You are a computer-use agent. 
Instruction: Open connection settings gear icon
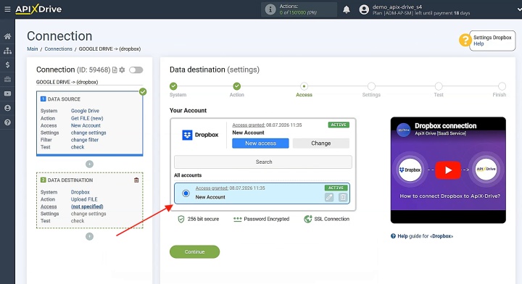pyautogui.click(x=123, y=70)
